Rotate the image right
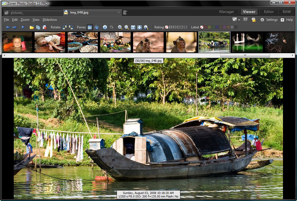Viewport: 297px width, 201px height. 71,27
